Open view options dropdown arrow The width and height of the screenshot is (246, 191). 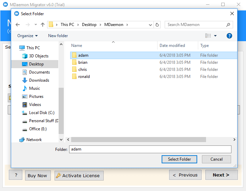click(x=216, y=36)
